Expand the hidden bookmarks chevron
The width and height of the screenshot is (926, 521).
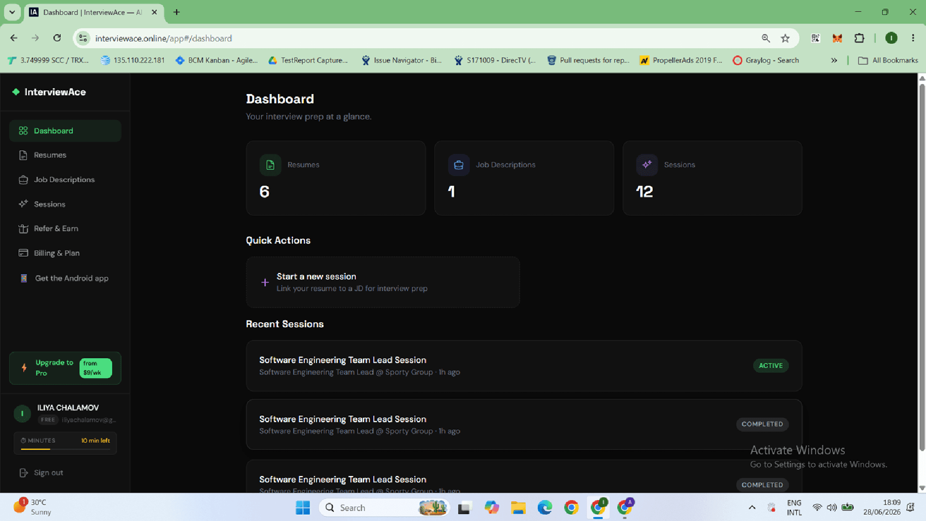(834, 60)
